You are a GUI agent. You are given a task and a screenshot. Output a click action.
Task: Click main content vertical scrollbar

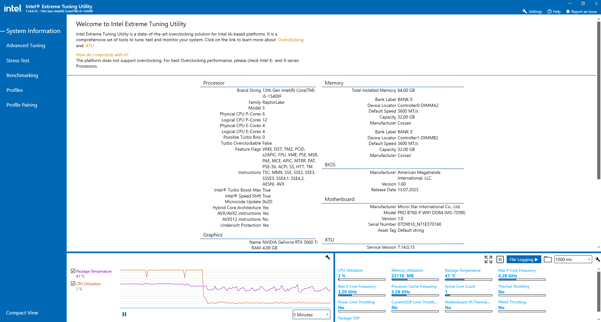coord(599,101)
